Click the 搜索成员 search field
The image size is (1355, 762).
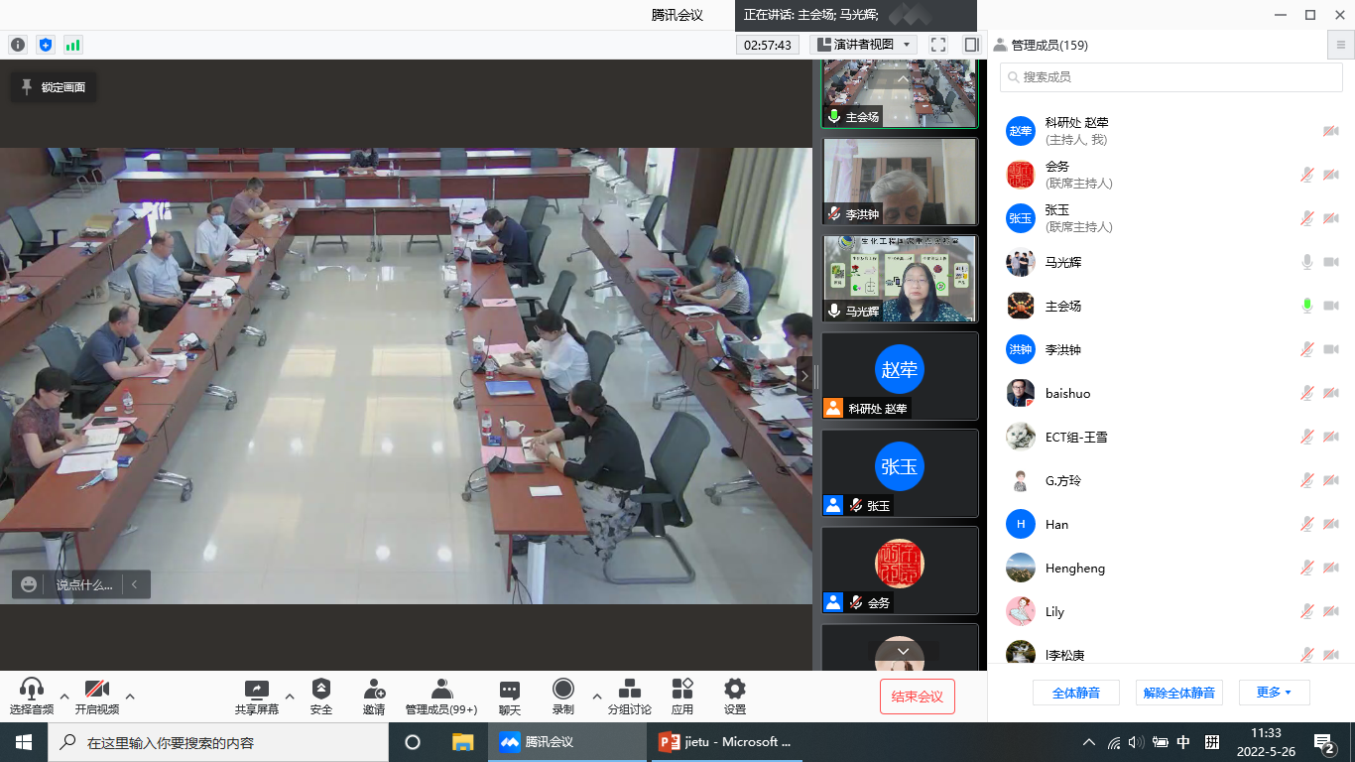(x=1170, y=76)
